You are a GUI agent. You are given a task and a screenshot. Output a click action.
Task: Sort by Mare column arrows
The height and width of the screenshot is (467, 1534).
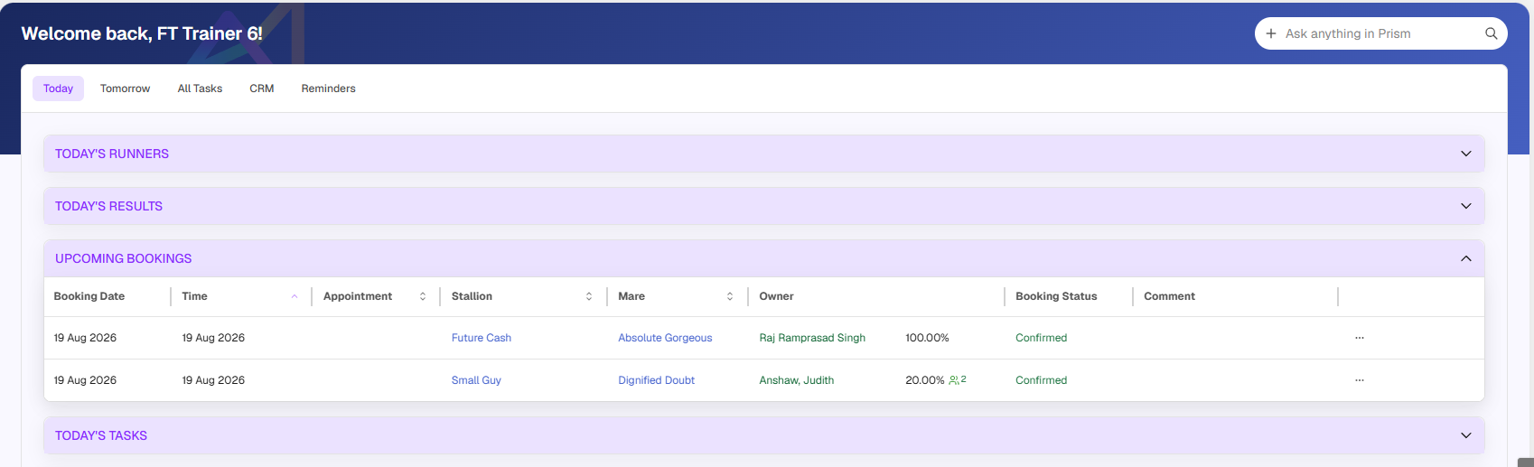click(x=730, y=296)
